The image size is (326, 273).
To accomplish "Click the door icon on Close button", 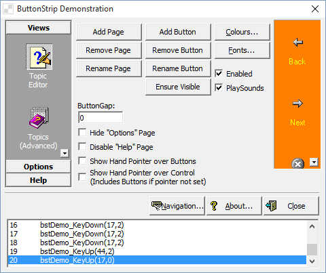I will pos(271,206).
